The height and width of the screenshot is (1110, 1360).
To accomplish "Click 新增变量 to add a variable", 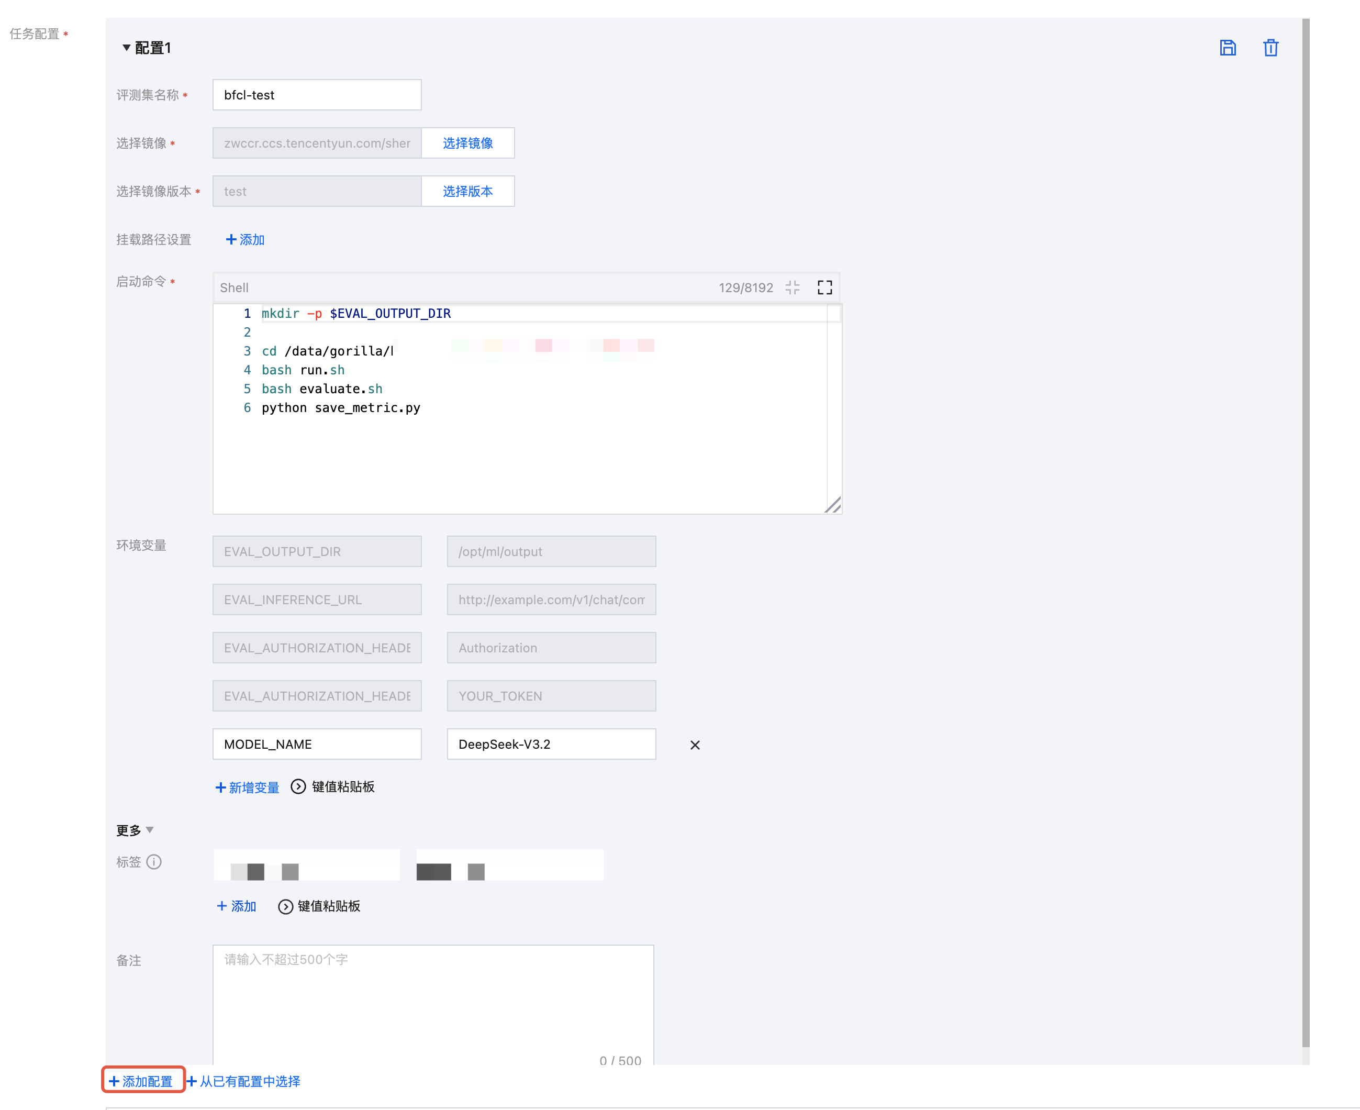I will pos(247,787).
